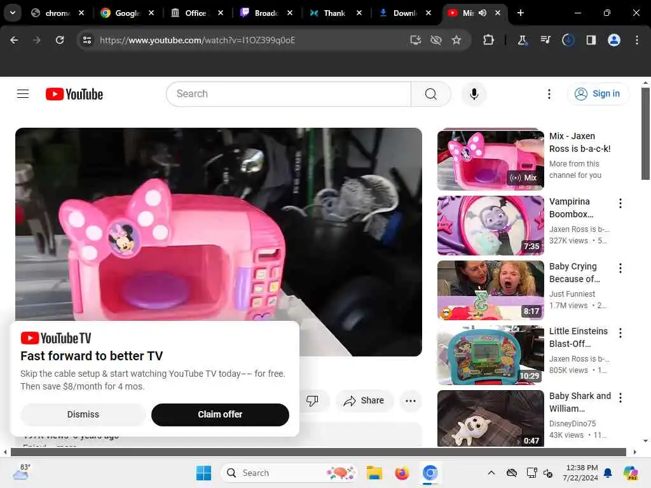Image resolution: width=651 pixels, height=488 pixels.
Task: Open more actions ellipsis below the video
Action: [x=410, y=401]
